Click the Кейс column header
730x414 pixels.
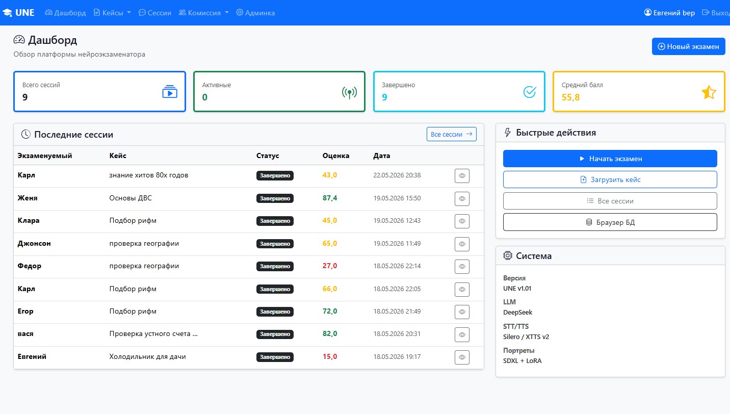pos(118,156)
